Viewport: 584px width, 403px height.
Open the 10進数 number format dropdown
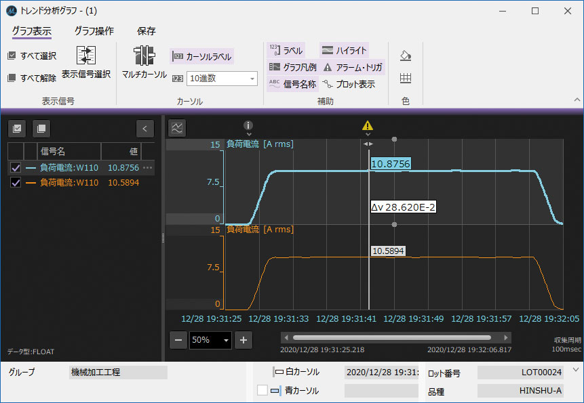point(222,79)
